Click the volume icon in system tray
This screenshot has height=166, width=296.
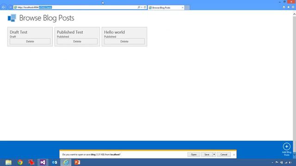[290, 162]
